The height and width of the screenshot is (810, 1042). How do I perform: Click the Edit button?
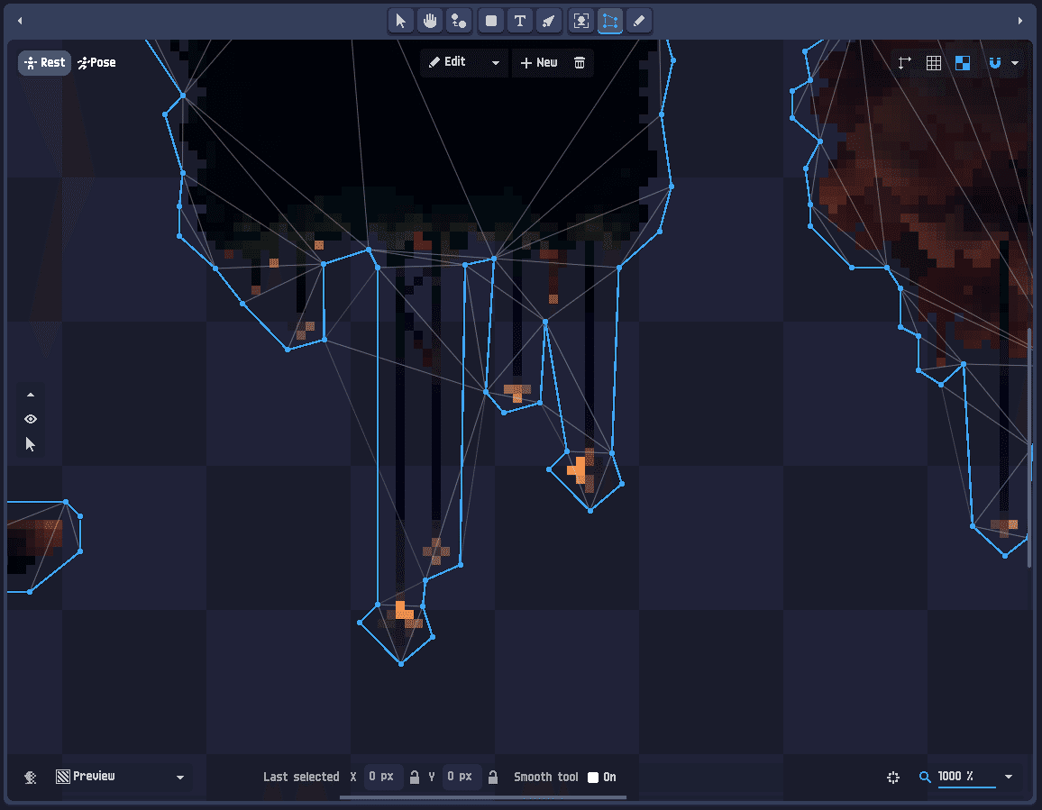pyautogui.click(x=447, y=62)
